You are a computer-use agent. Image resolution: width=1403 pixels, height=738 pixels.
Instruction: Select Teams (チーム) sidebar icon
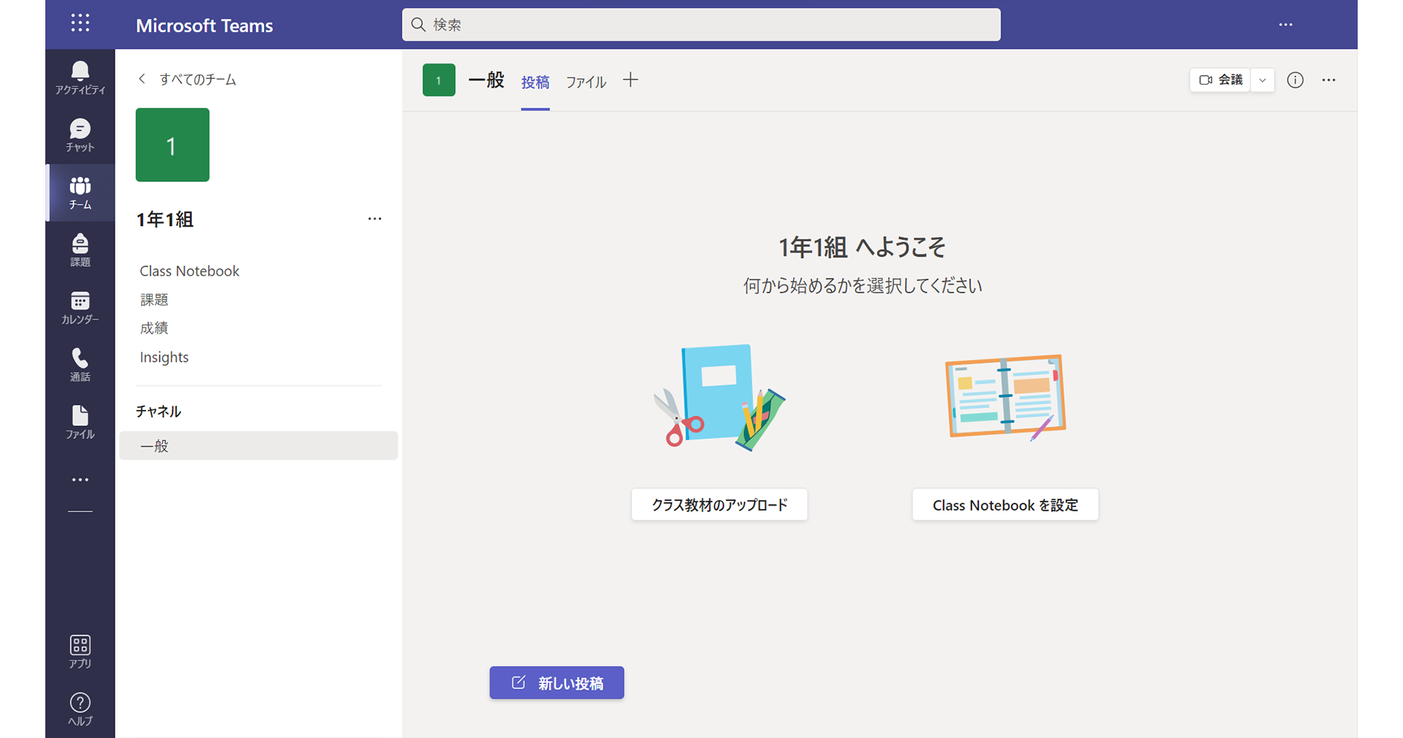80,193
